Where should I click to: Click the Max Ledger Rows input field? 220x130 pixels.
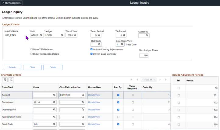144,56
